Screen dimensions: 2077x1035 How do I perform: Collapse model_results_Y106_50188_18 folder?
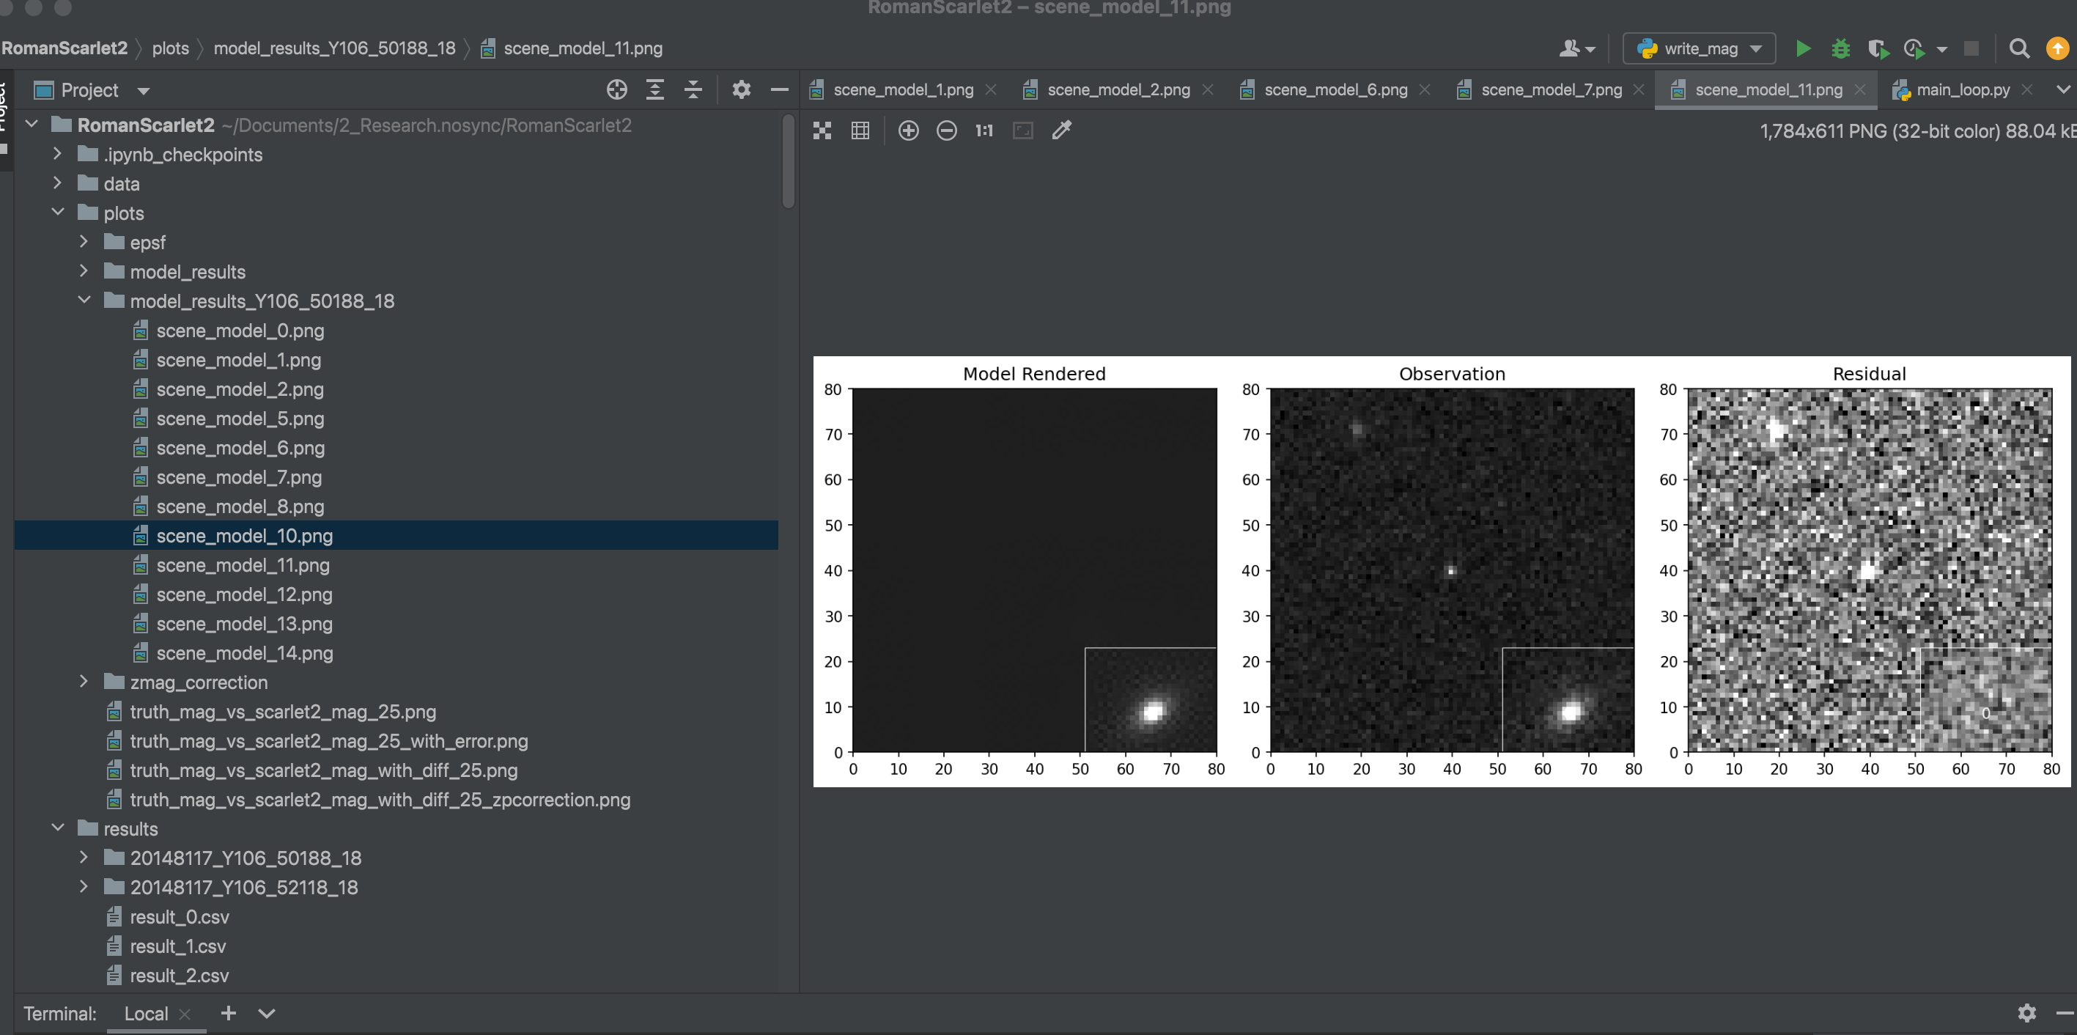84,300
